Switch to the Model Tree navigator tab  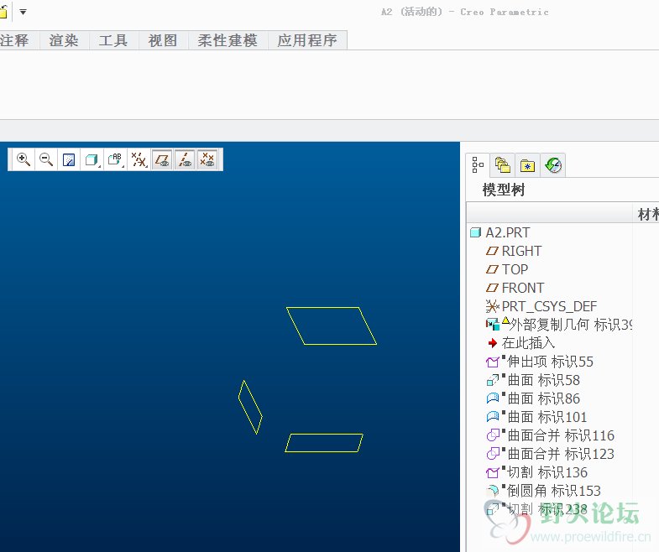478,165
